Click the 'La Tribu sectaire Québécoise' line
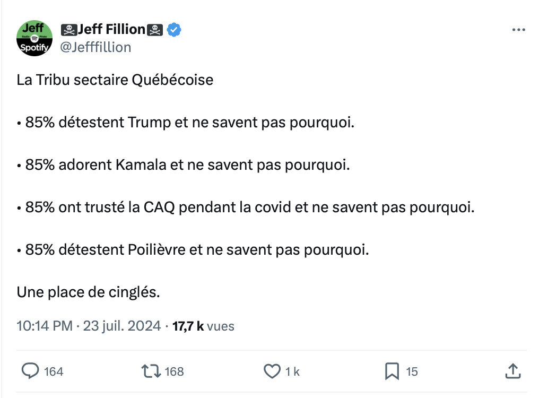 (115, 80)
